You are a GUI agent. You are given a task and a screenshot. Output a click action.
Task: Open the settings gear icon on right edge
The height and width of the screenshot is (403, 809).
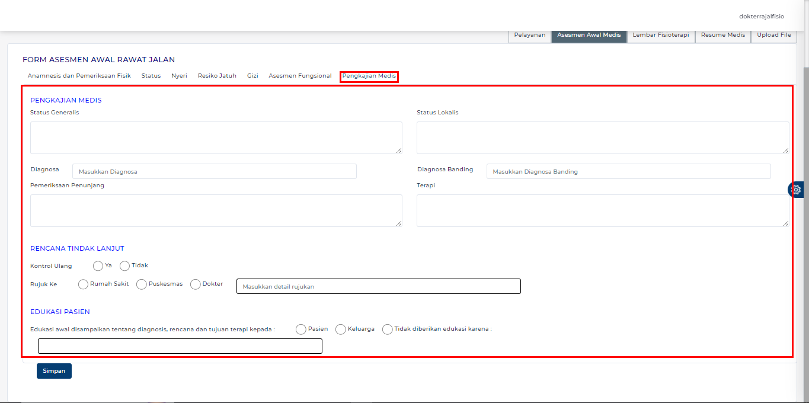pos(796,190)
